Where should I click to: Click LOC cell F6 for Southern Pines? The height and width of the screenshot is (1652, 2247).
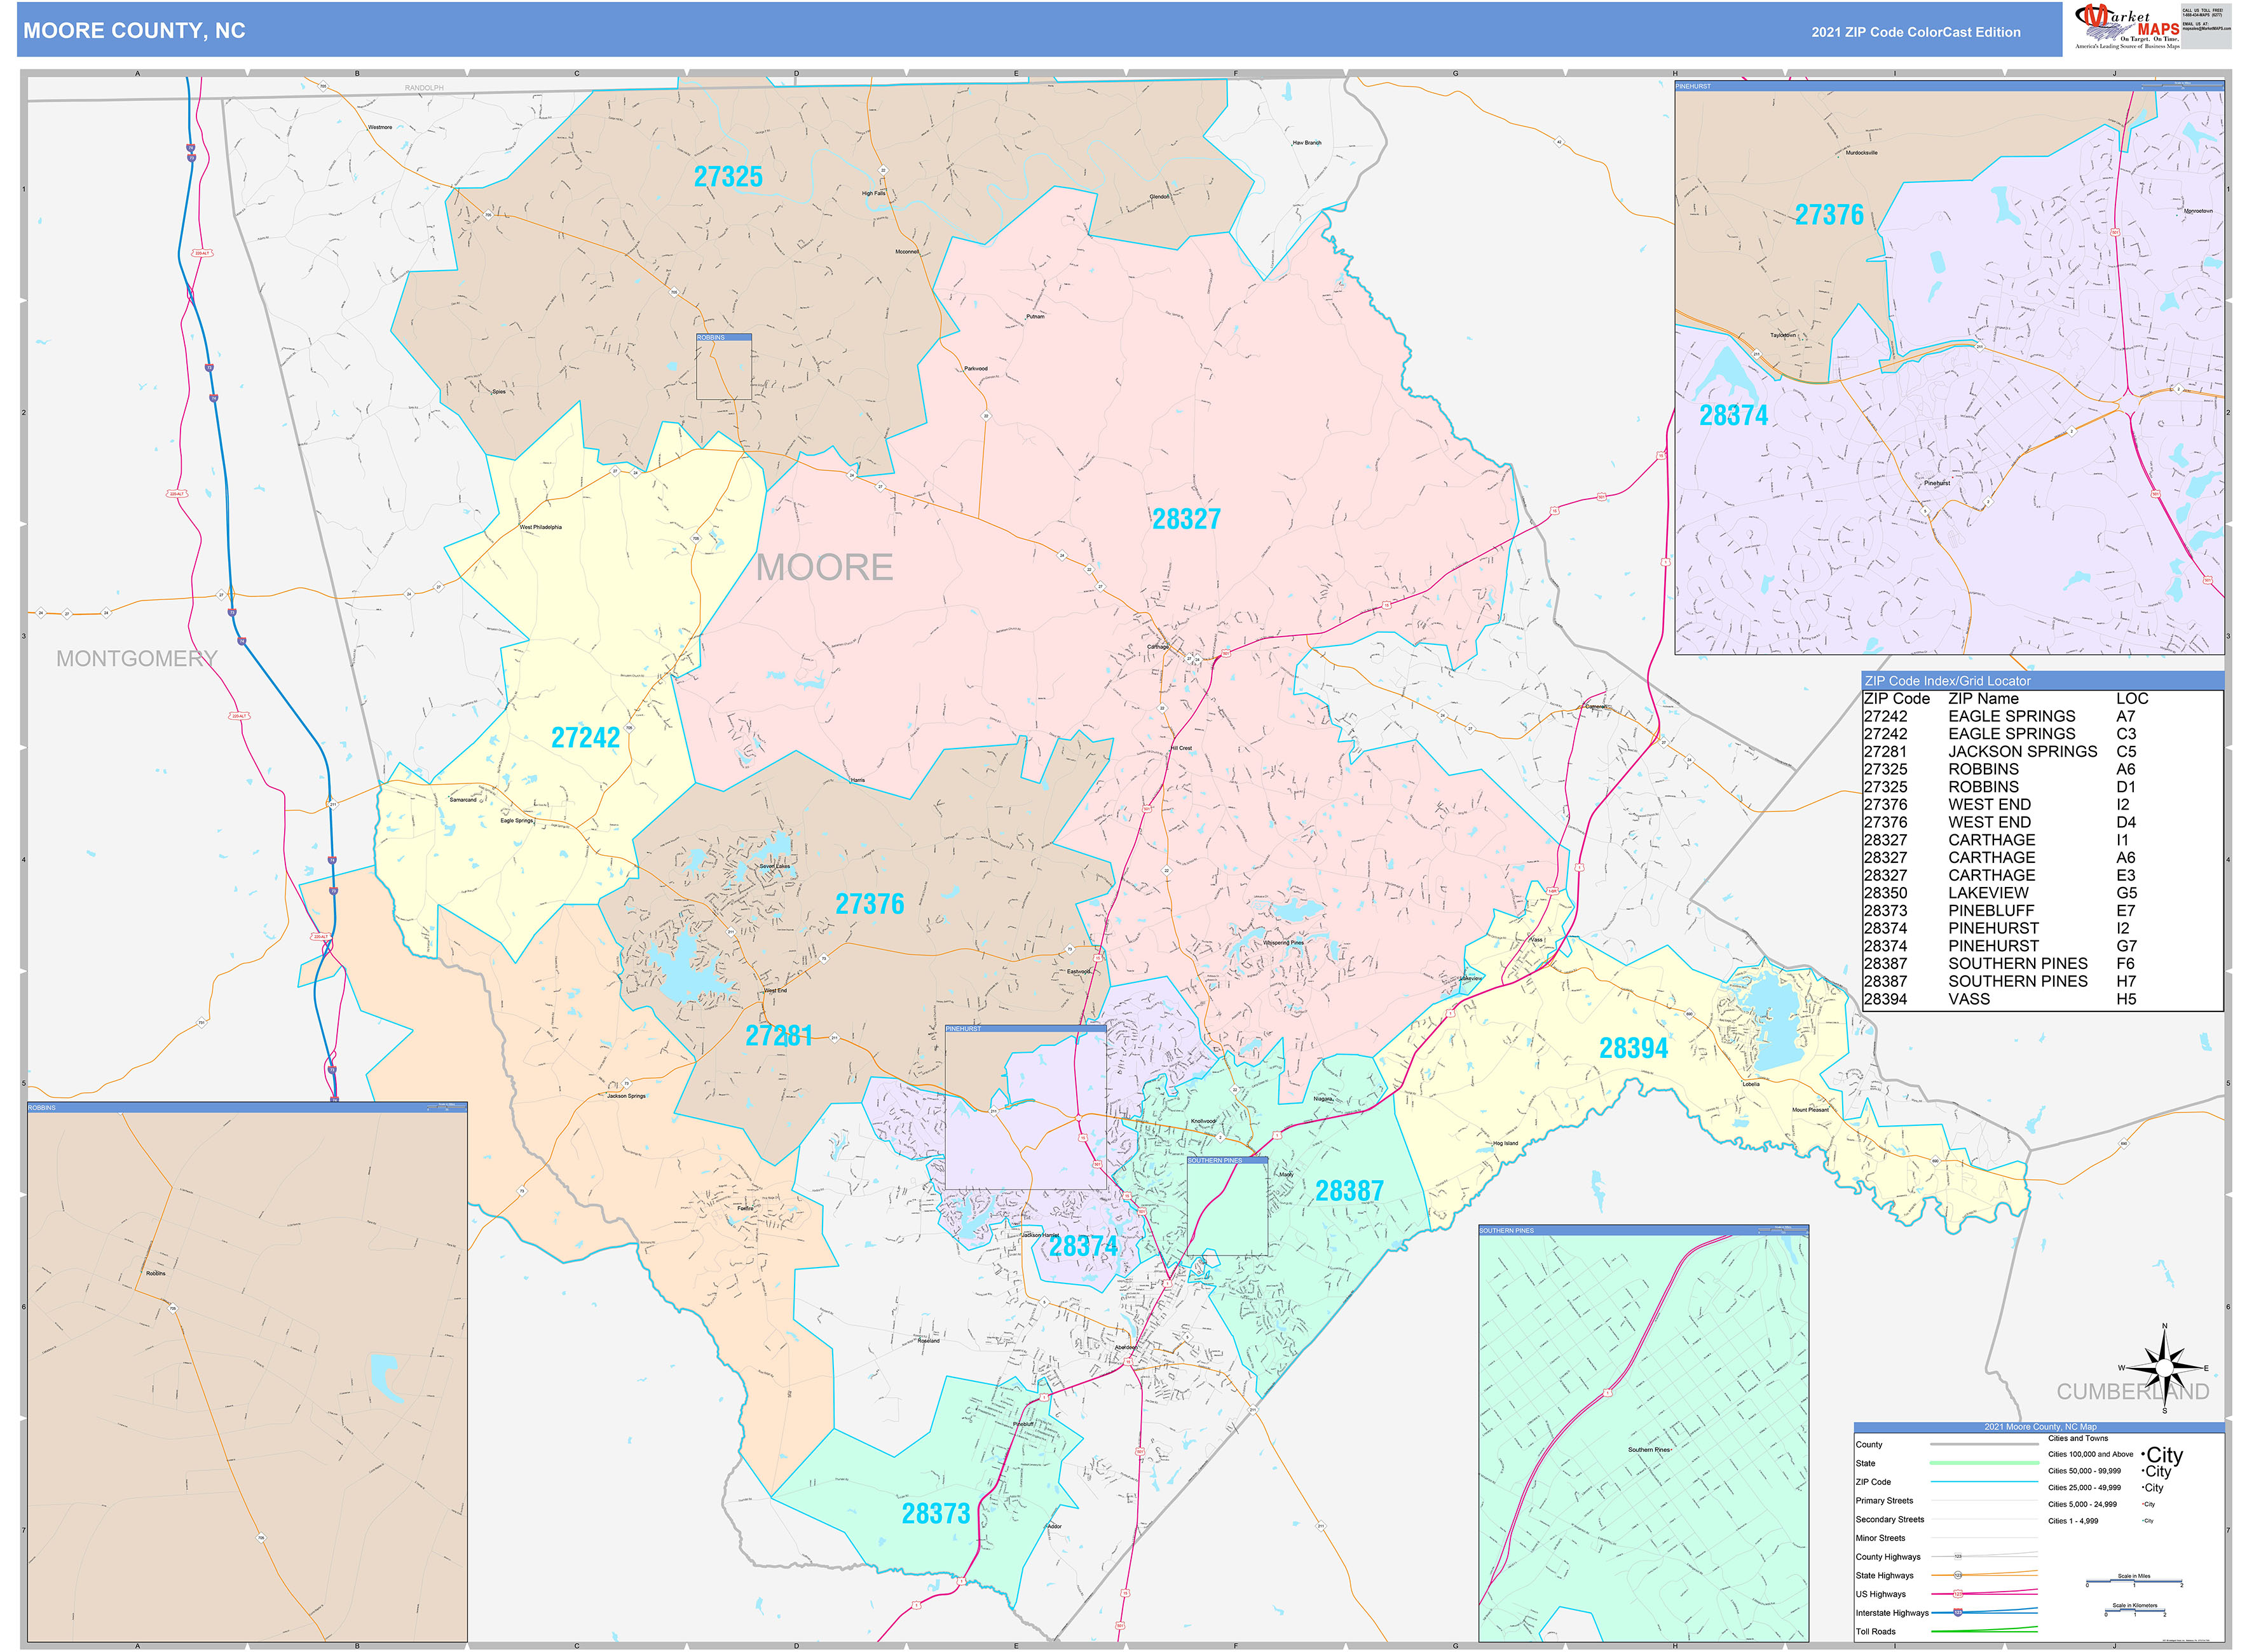coord(2126,964)
